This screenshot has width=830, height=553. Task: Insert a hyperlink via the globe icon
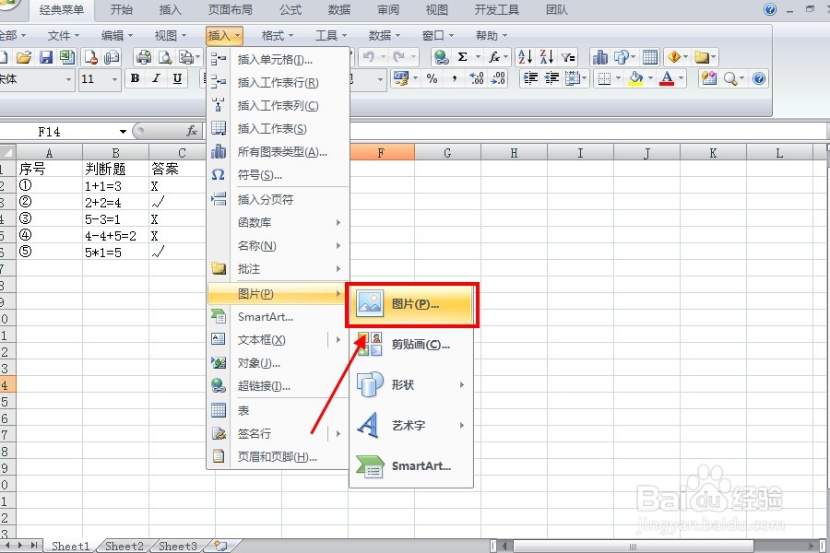[441, 57]
